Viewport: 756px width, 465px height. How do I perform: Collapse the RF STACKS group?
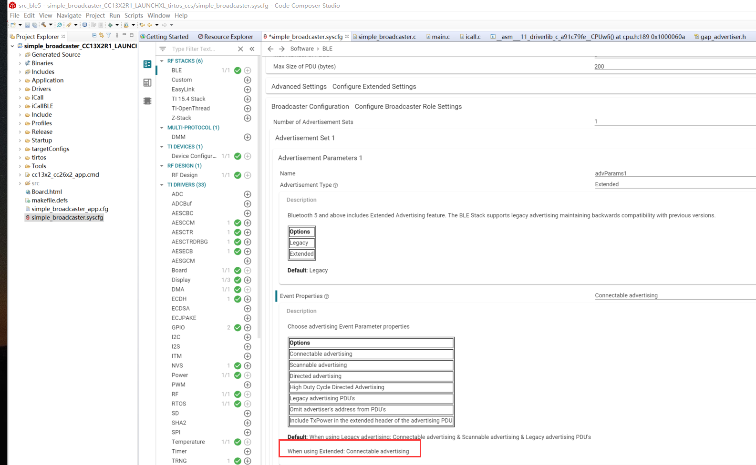[162, 61]
